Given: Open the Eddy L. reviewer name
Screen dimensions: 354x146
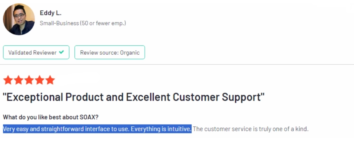Looking at the screenshot, I should (x=50, y=13).
